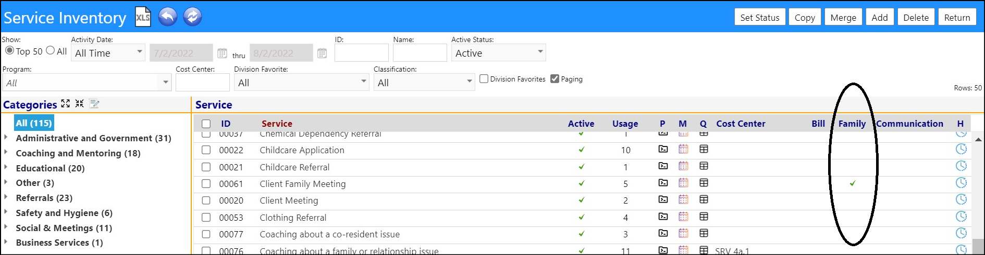
Task: Select Business Services (1) category
Action: click(59, 243)
